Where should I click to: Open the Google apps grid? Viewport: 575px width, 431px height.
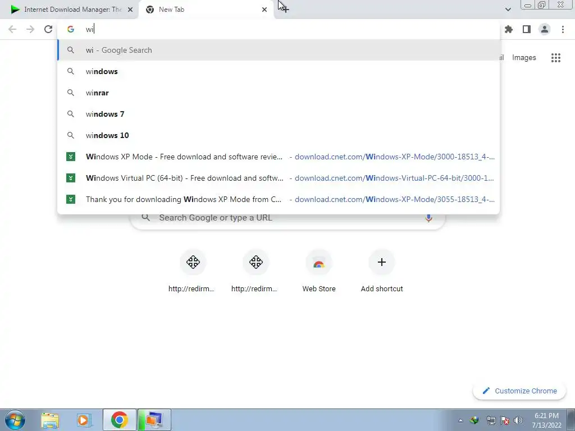click(x=555, y=58)
